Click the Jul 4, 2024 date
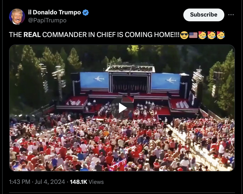Image resolution: width=243 pixels, height=194 pixels. [x=50, y=182]
